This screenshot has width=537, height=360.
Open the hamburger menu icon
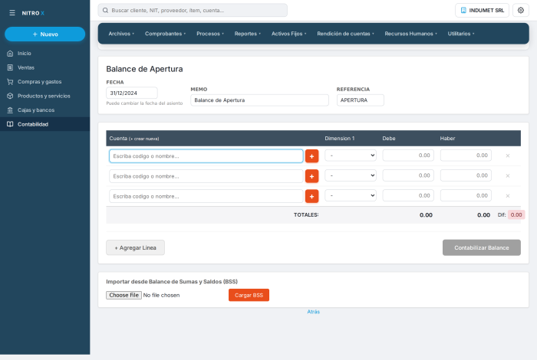click(x=12, y=13)
